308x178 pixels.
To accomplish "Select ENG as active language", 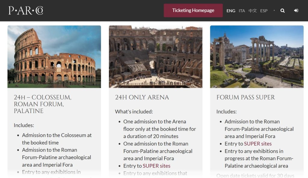I will pos(231,10).
